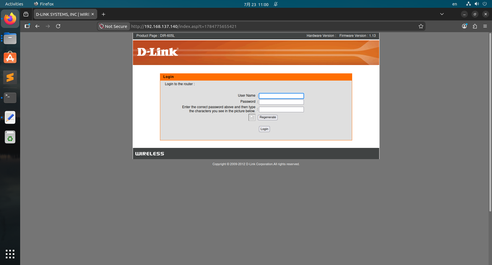This screenshot has width=492, height=265.
Task: Open the power menu indicator
Action: [x=485, y=4]
